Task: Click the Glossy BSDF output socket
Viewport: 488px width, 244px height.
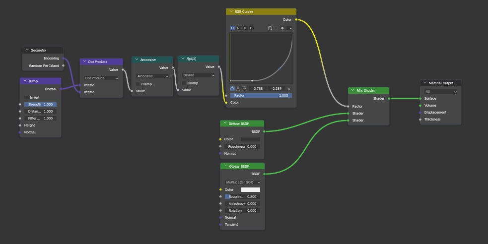Action: (265, 174)
